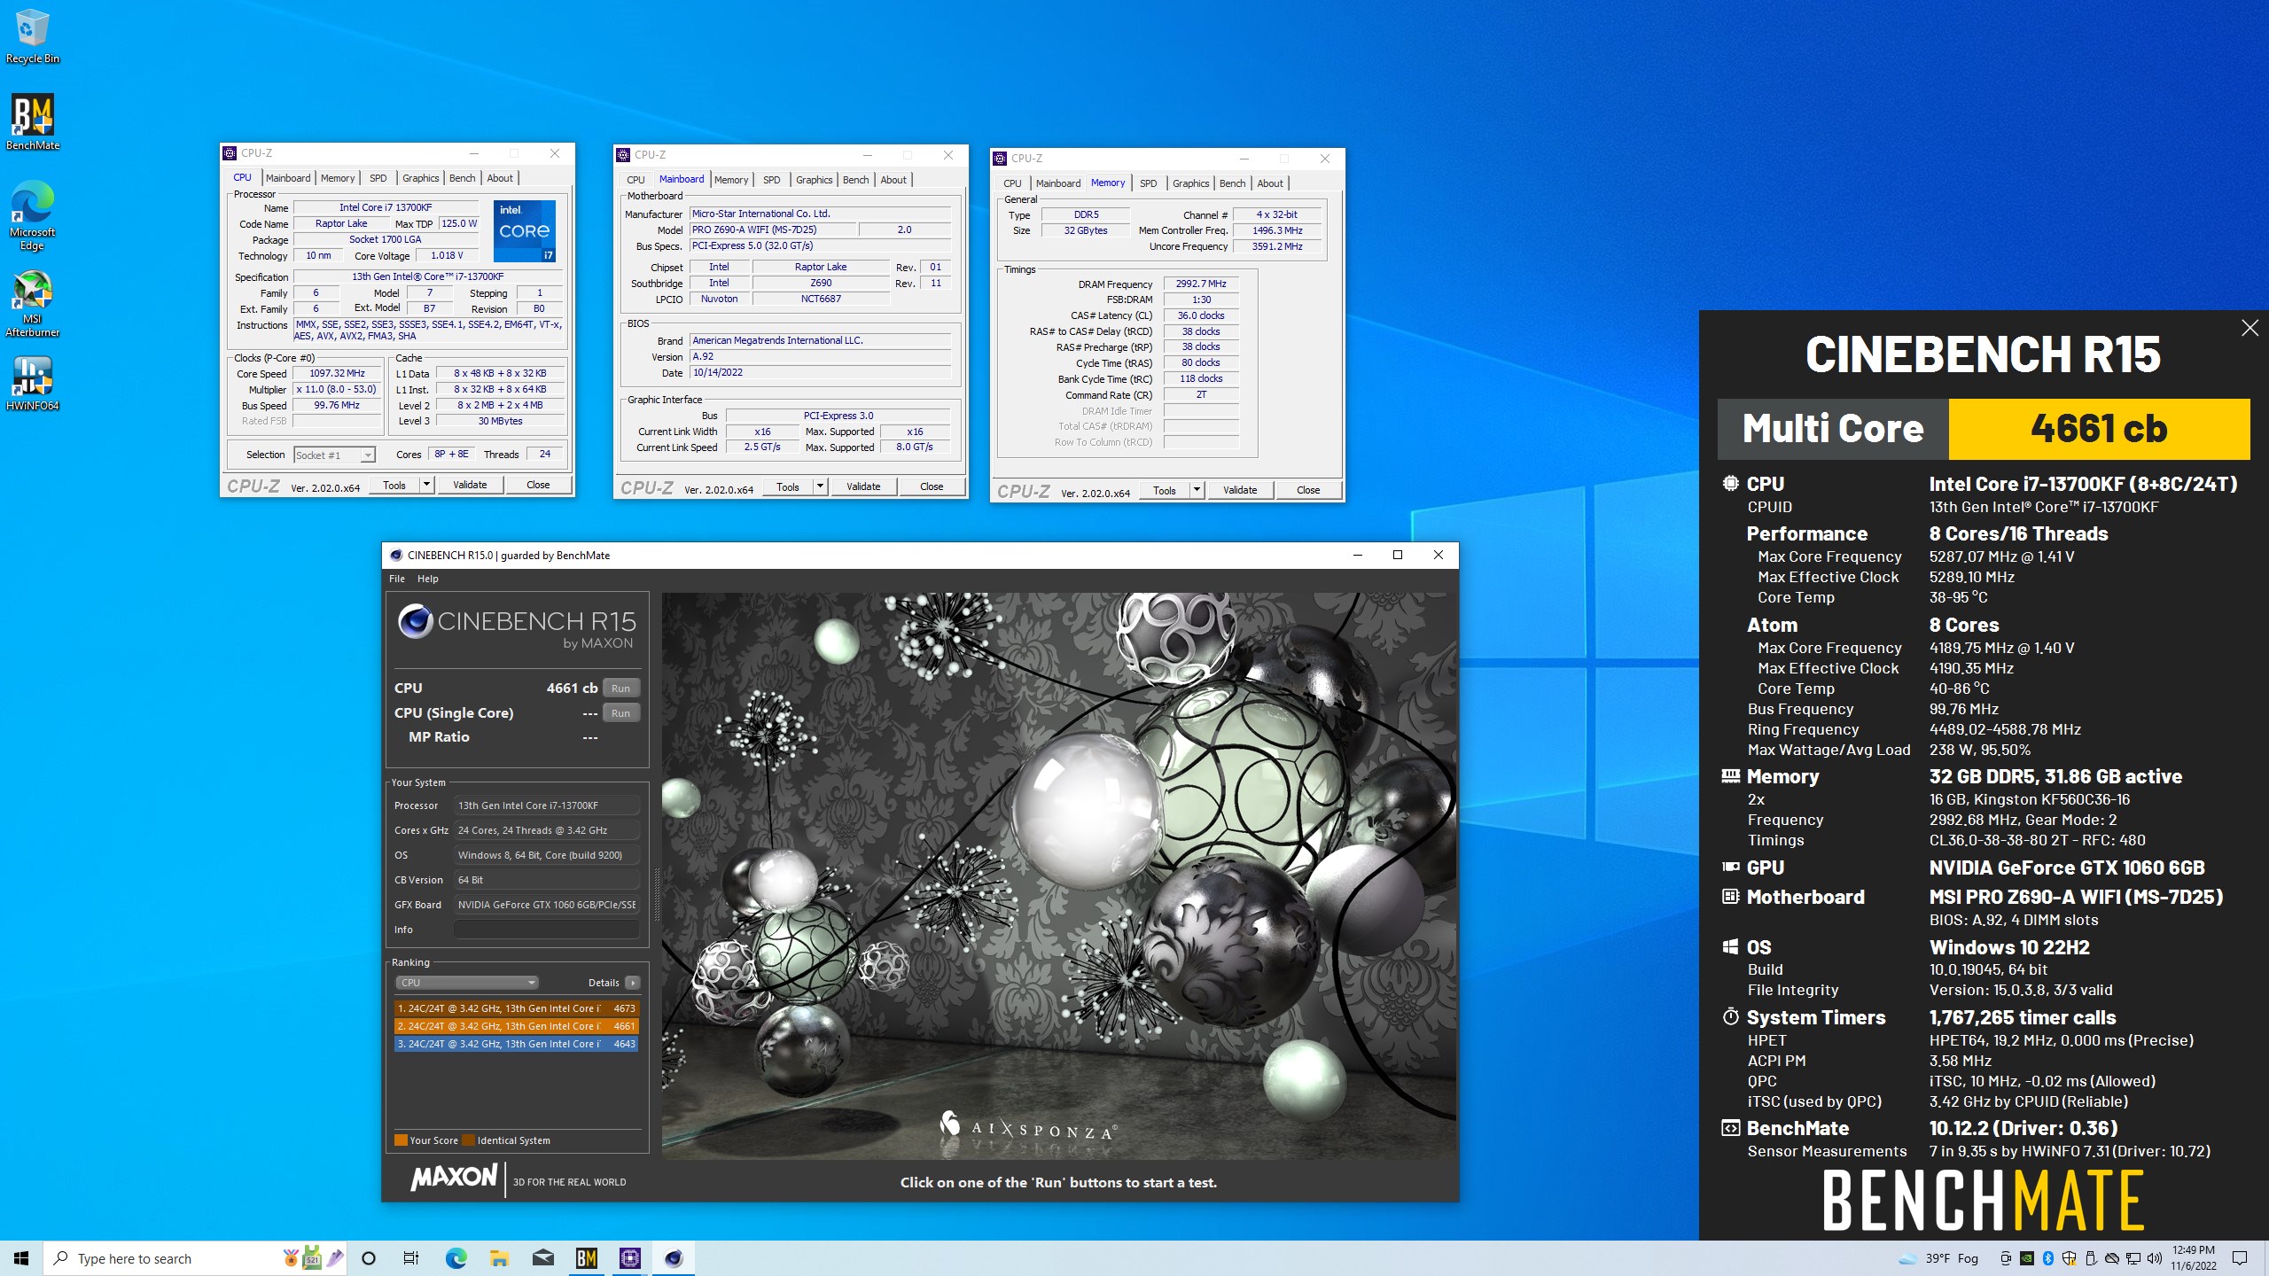Click the Meet Now tray icon
The width and height of the screenshot is (2269, 1276).
(x=2005, y=1258)
